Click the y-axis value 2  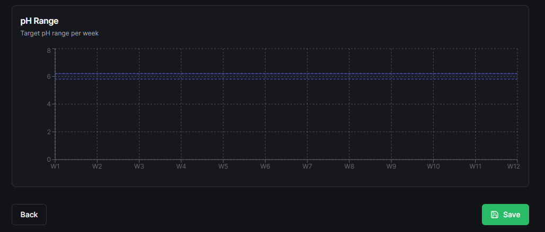click(x=49, y=132)
